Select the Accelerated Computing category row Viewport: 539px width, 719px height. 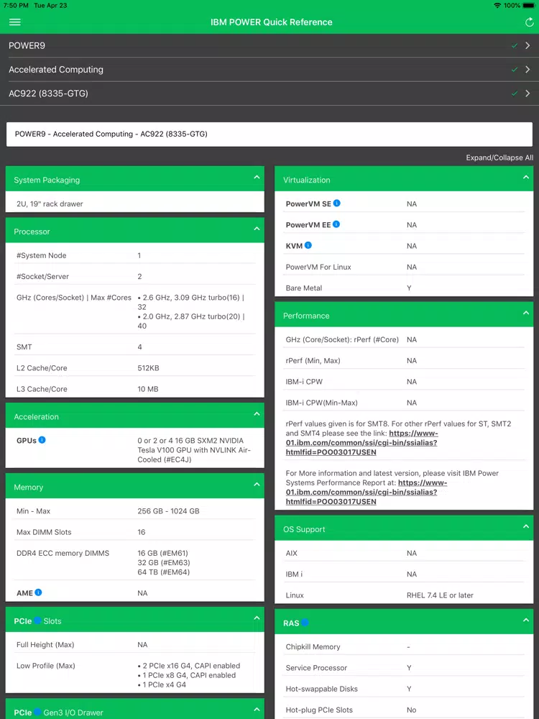pos(269,69)
